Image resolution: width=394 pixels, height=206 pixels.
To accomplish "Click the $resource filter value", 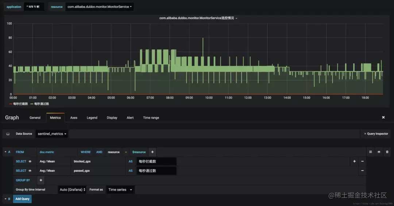I will 139,152.
